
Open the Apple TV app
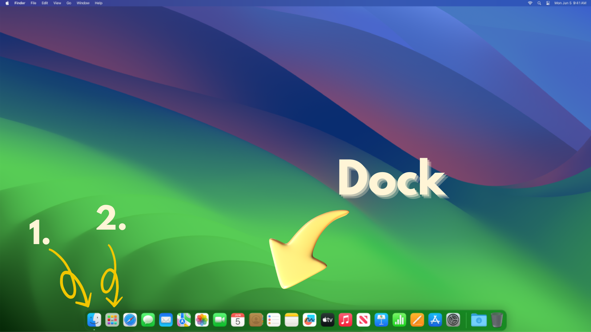pyautogui.click(x=328, y=320)
